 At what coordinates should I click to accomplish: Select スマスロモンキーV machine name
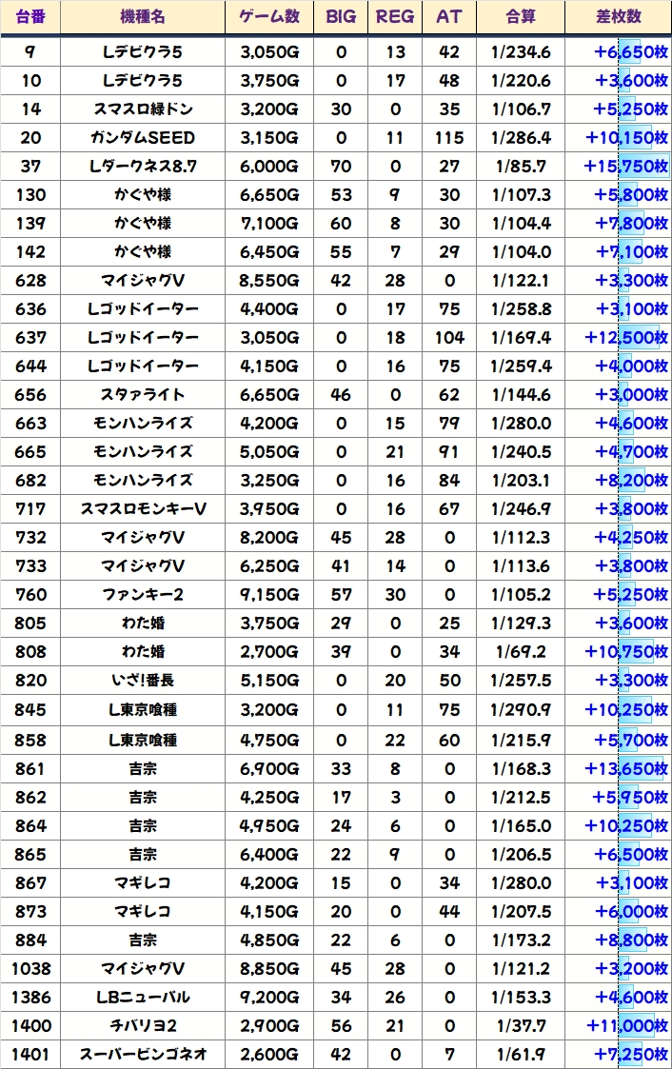143,509
